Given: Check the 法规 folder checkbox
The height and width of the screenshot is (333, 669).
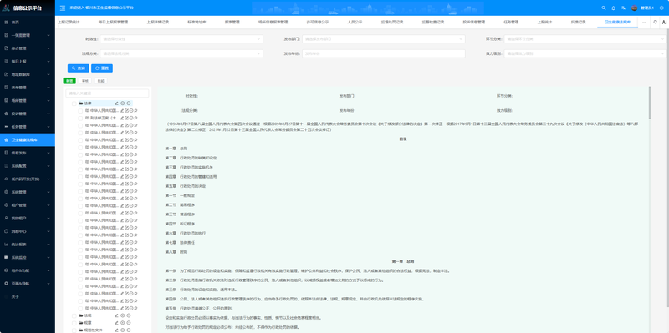Looking at the screenshot, I should (x=74, y=315).
